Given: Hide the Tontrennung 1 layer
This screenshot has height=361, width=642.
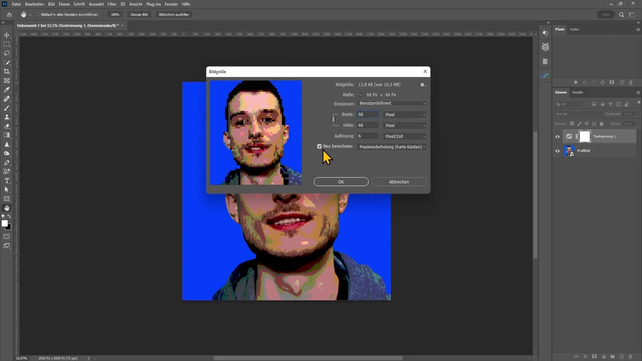Looking at the screenshot, I should click(x=557, y=136).
